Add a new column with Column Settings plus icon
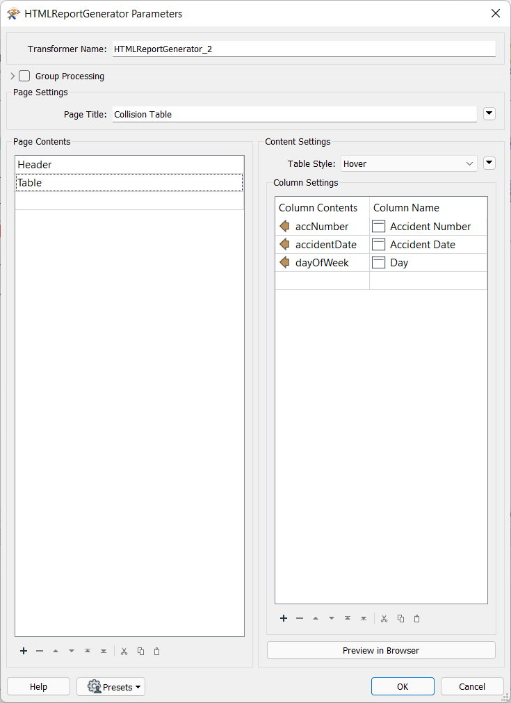Viewport: 511px width, 703px height. [x=284, y=618]
